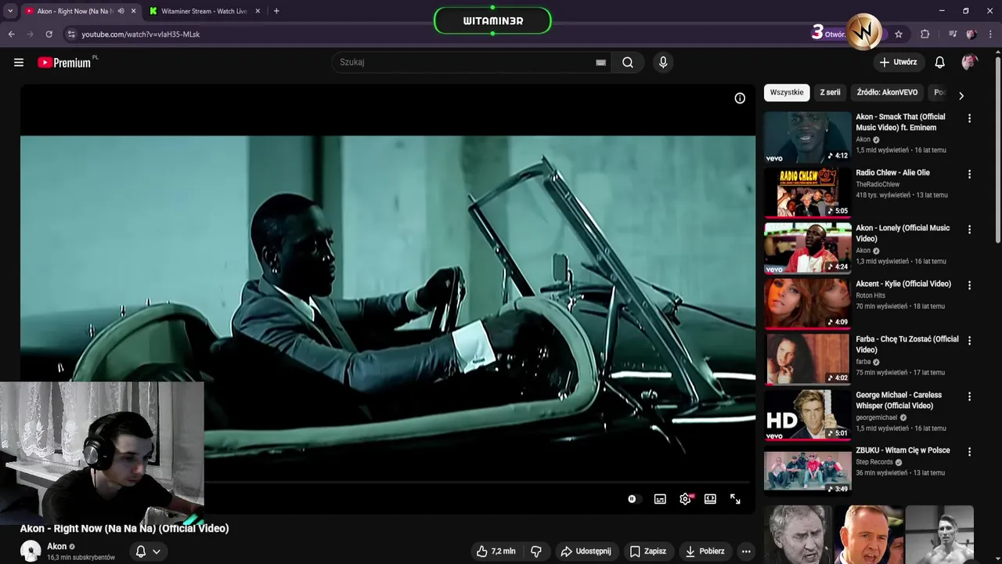1002x564 pixels.
Task: Open browser media control icon
Action: (x=952, y=34)
